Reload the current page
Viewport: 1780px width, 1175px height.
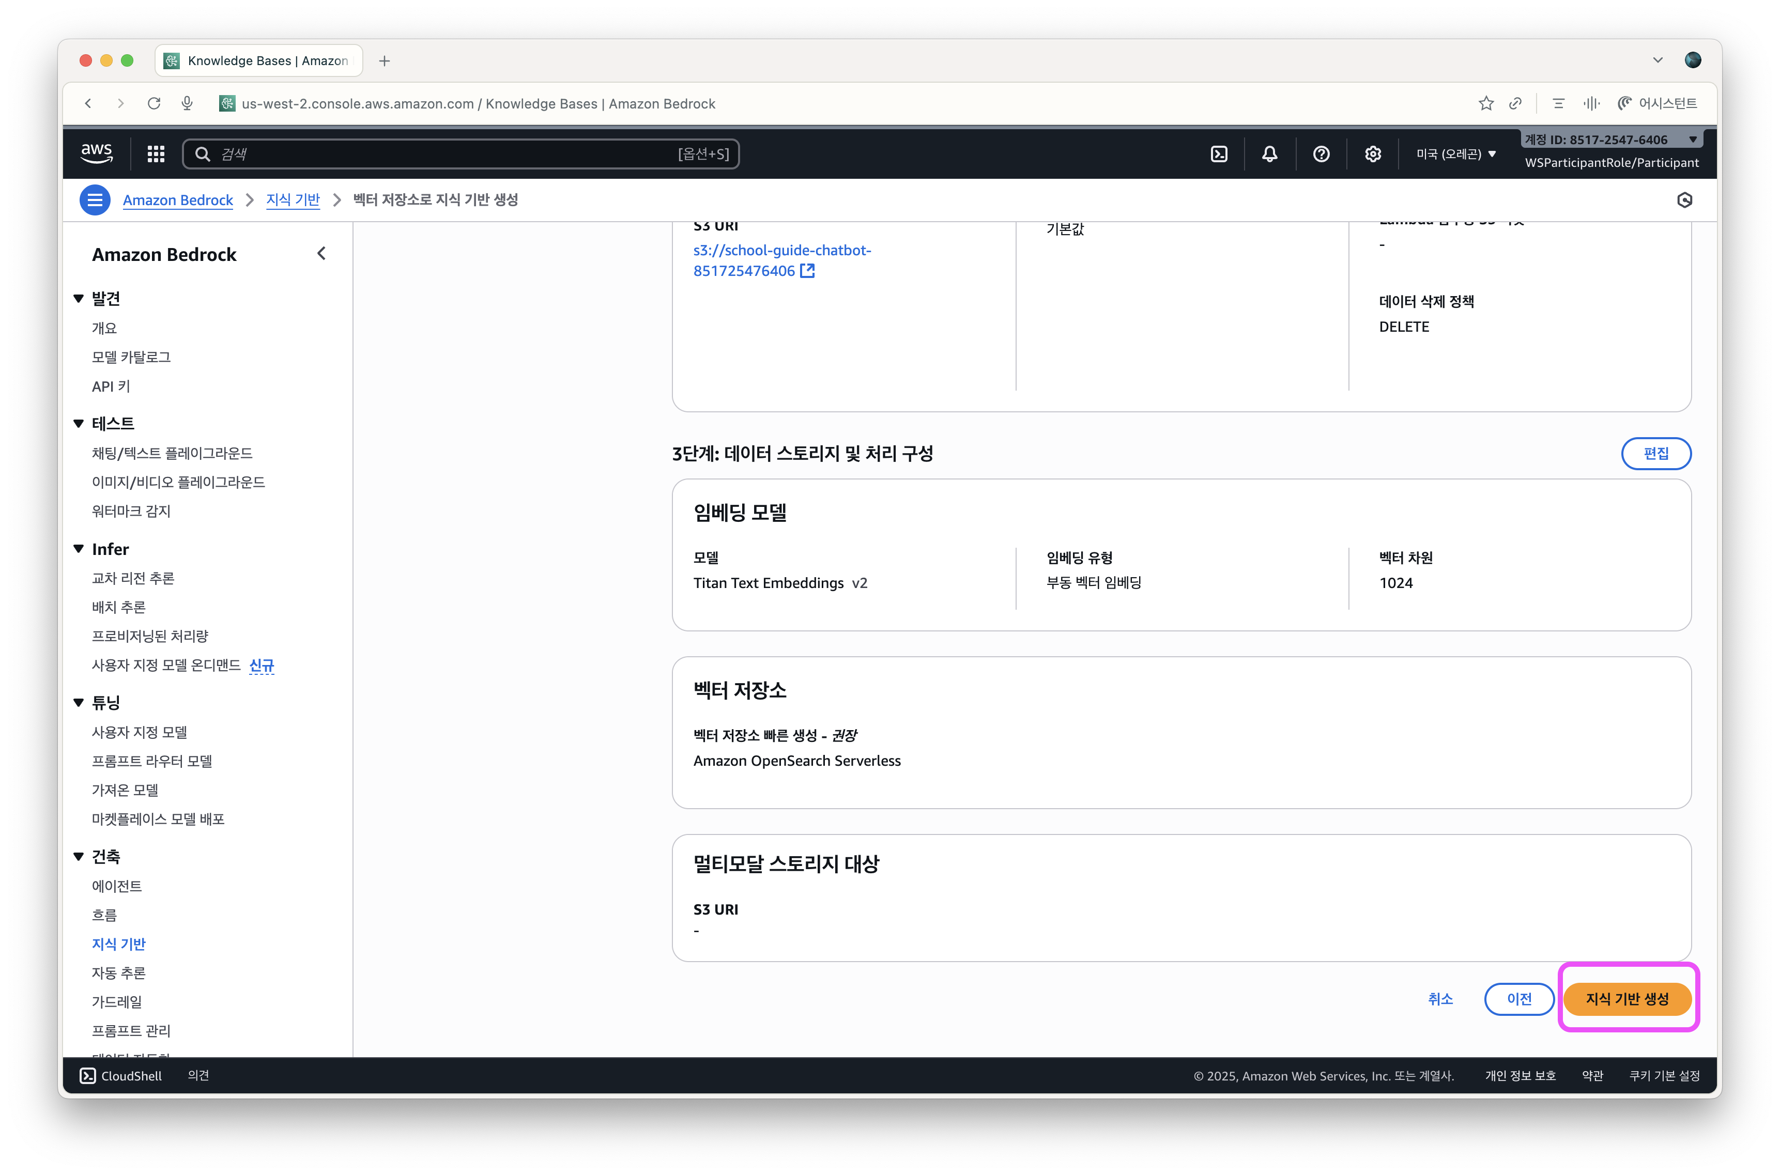[x=154, y=103]
